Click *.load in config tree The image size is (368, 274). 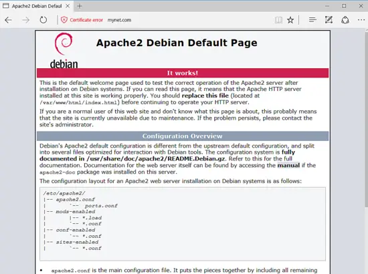pos(92,218)
